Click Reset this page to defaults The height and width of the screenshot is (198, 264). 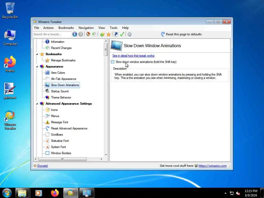[181, 34]
